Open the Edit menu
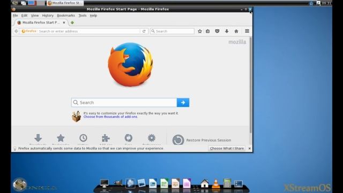This screenshot has height=193, width=343. tap(24, 16)
